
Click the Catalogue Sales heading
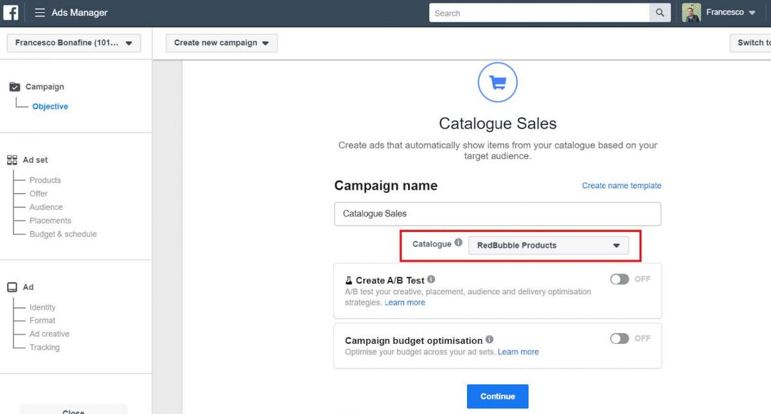click(x=497, y=123)
